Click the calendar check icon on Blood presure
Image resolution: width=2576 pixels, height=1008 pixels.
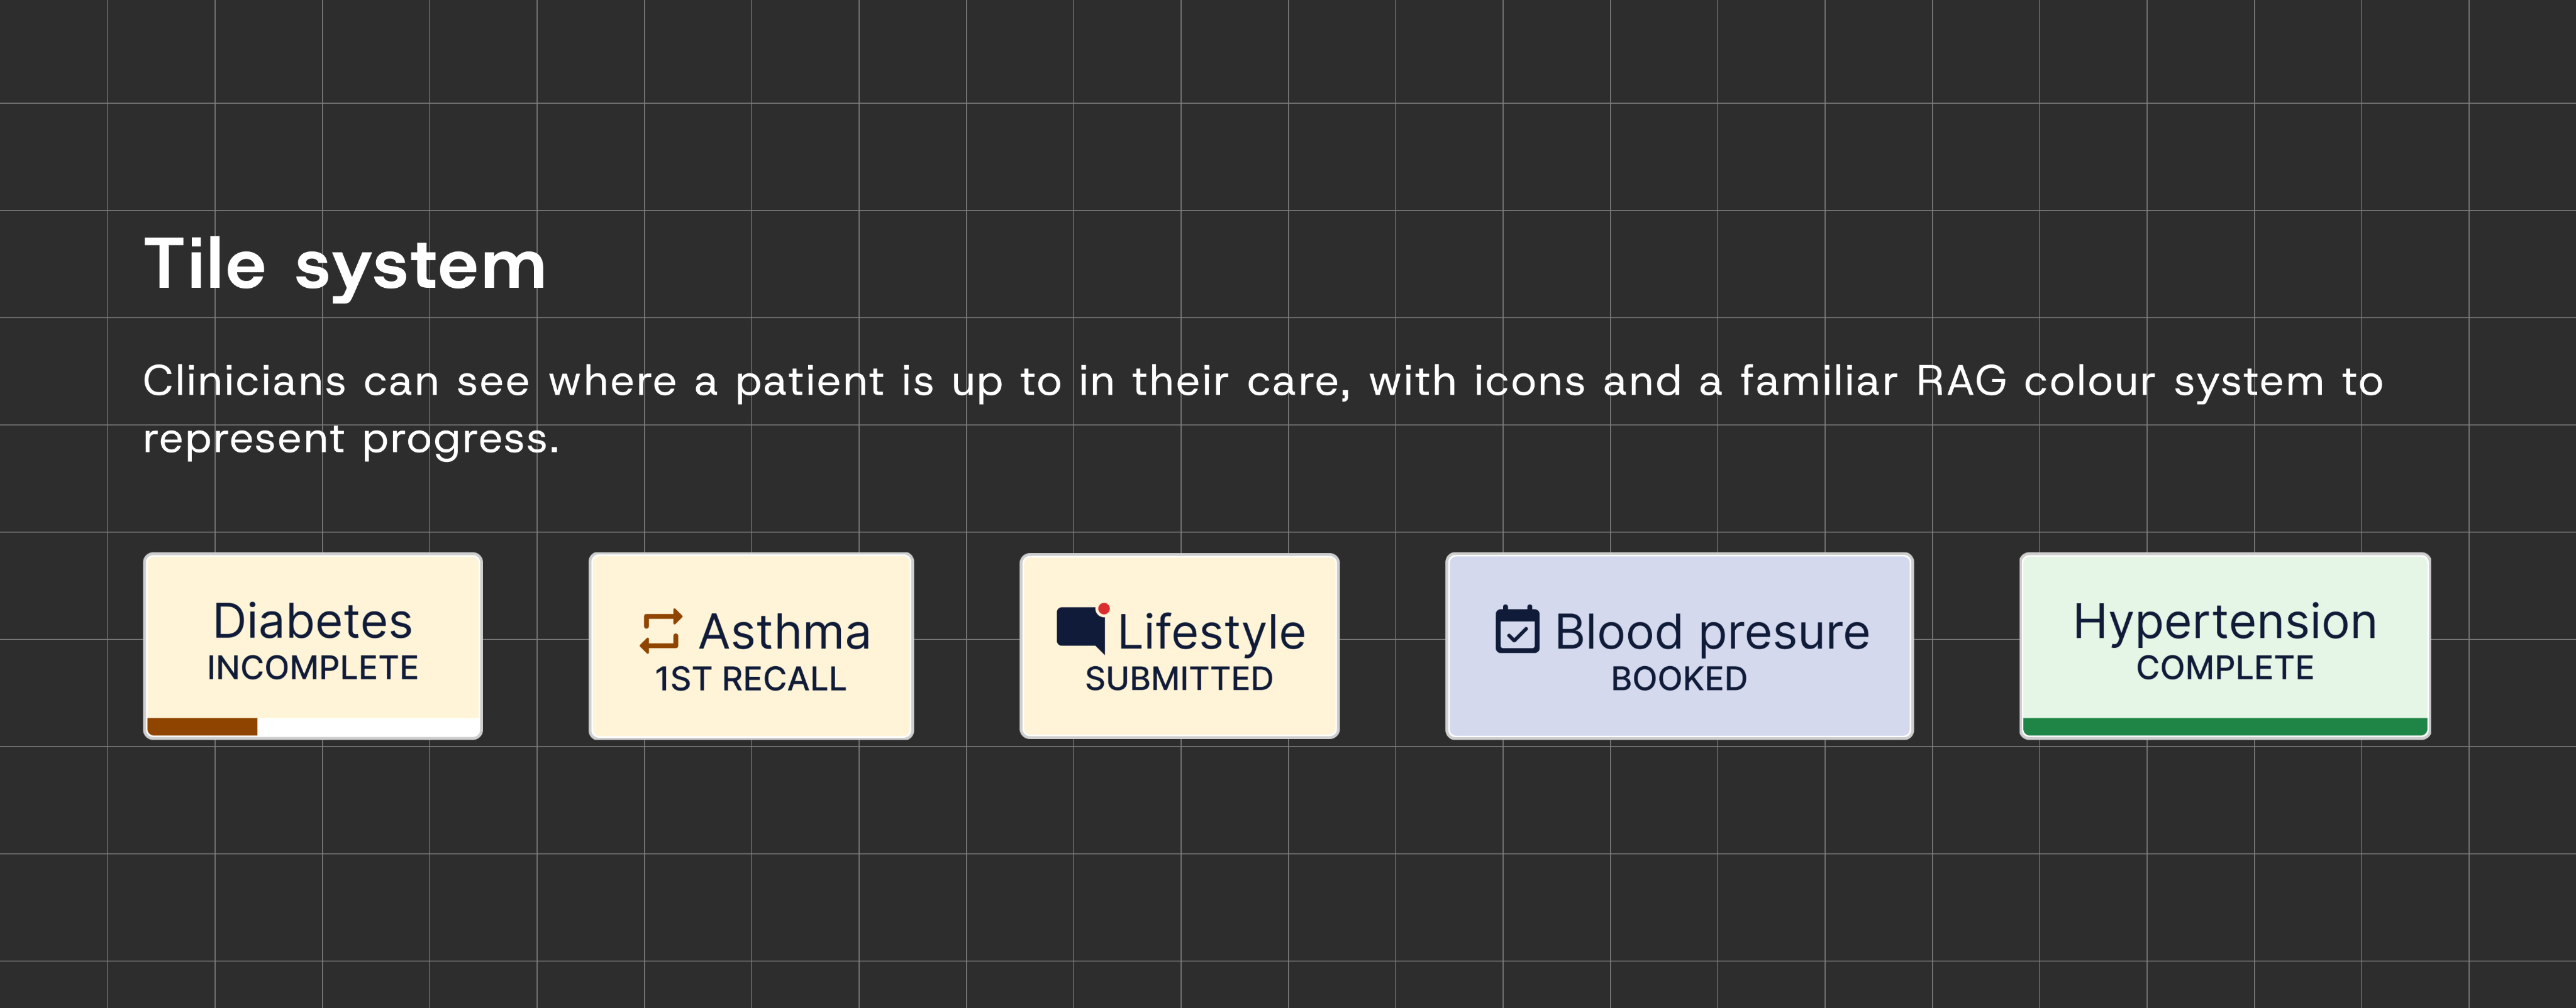coord(1517,630)
